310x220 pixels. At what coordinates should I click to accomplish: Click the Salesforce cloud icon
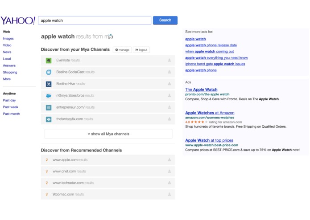coord(49,96)
